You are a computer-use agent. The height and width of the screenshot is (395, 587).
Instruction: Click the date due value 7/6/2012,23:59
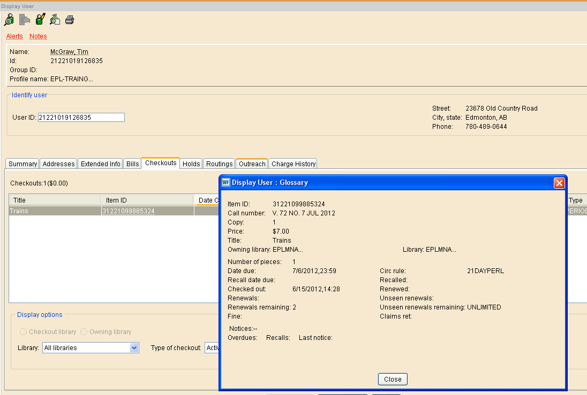pyautogui.click(x=314, y=271)
